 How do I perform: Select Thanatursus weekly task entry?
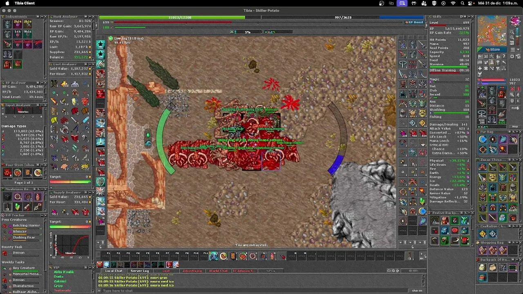(23, 286)
